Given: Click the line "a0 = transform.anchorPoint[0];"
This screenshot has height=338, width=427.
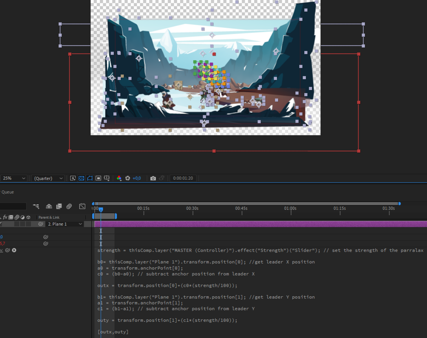Looking at the screenshot, I should [x=140, y=268].
